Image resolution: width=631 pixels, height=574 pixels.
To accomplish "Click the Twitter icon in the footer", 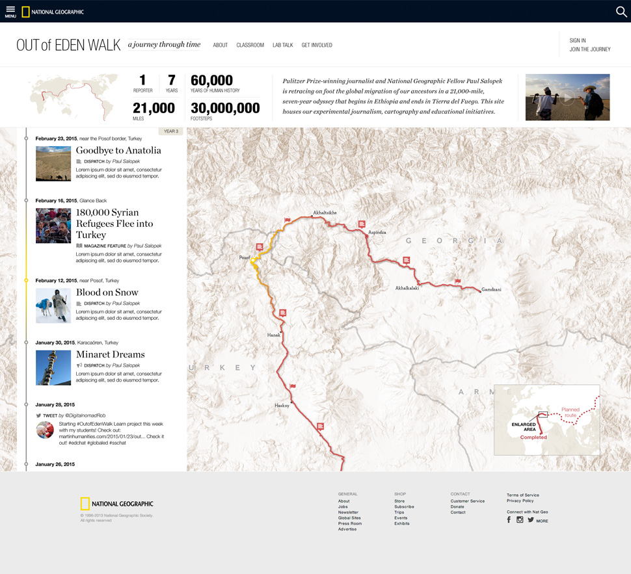I will tap(531, 519).
